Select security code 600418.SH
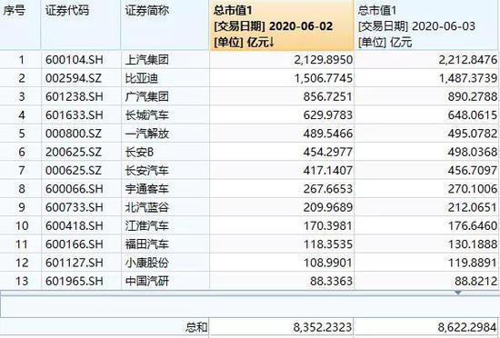This screenshot has height=338, width=500. (x=75, y=226)
